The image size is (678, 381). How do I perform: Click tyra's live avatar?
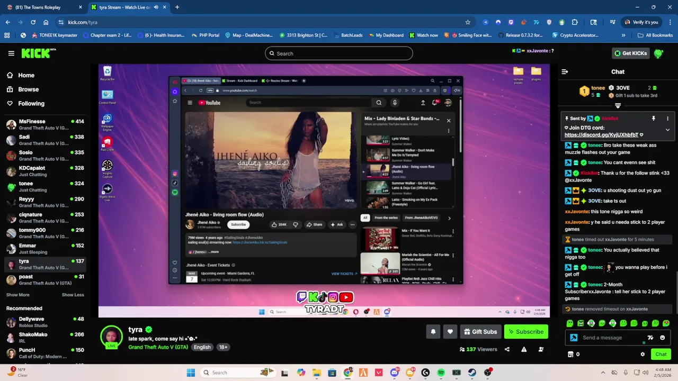pos(111,337)
